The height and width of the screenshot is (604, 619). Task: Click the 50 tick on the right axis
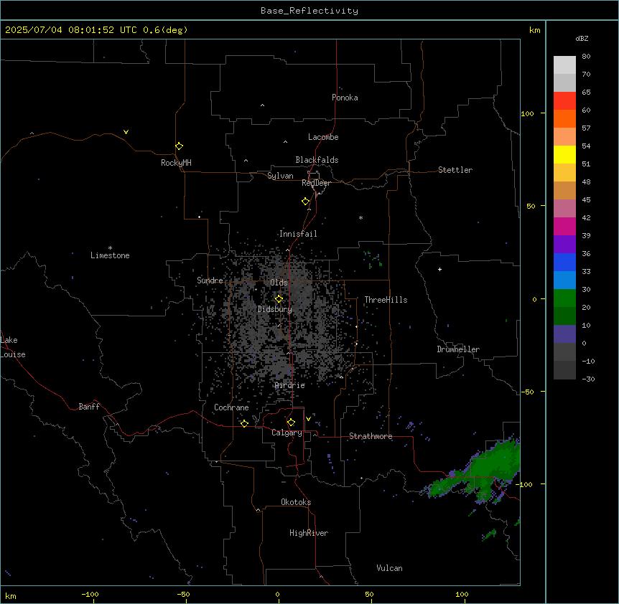coord(531,206)
